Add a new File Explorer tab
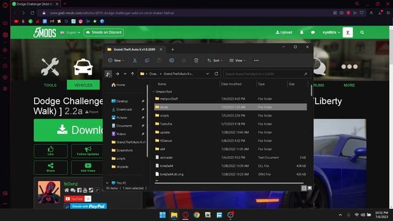This screenshot has width=393, height=221. click(173, 50)
